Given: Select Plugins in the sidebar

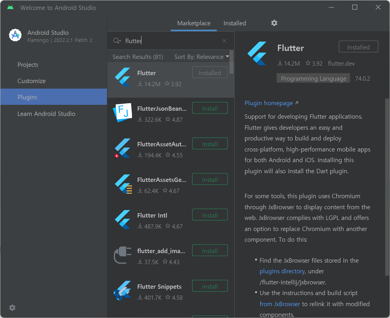Looking at the screenshot, I should pyautogui.click(x=54, y=97).
